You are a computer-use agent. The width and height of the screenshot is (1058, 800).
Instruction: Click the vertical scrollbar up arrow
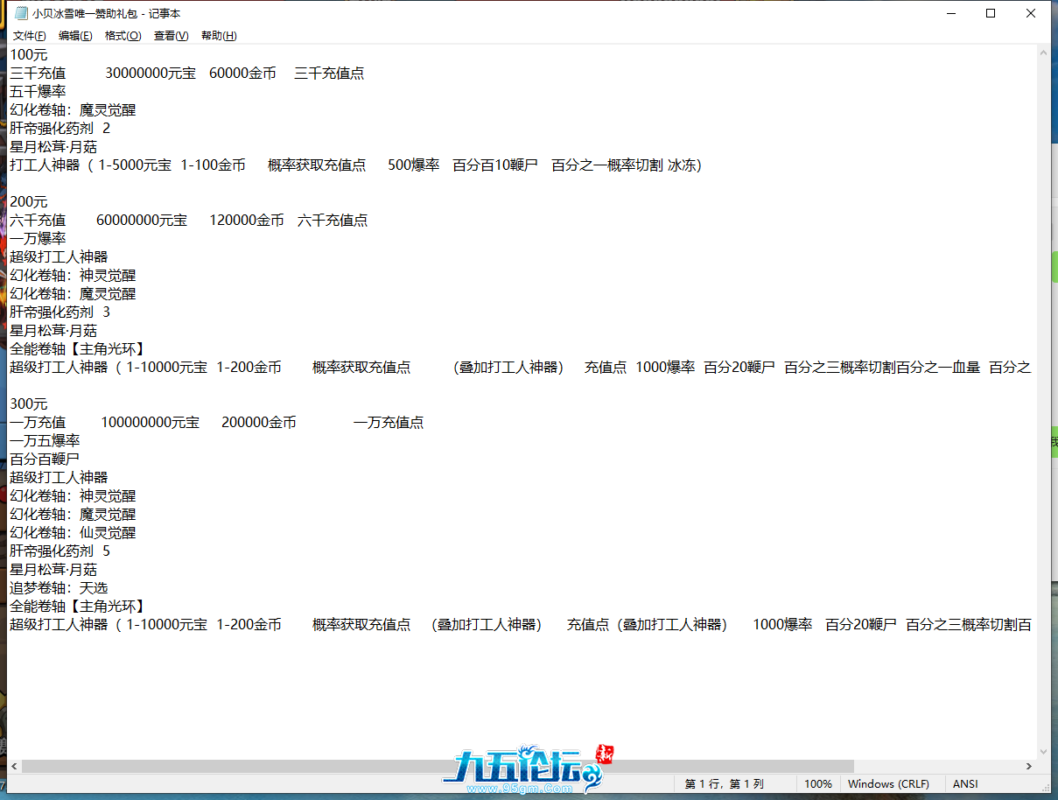tap(1044, 53)
